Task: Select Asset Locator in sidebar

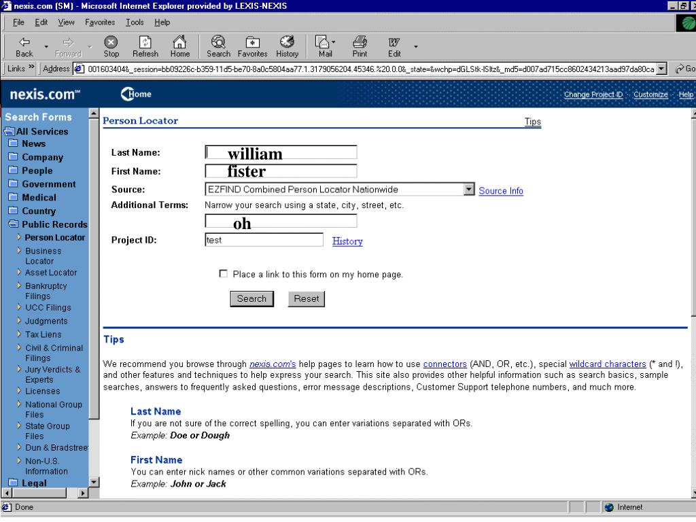Action: [51, 273]
